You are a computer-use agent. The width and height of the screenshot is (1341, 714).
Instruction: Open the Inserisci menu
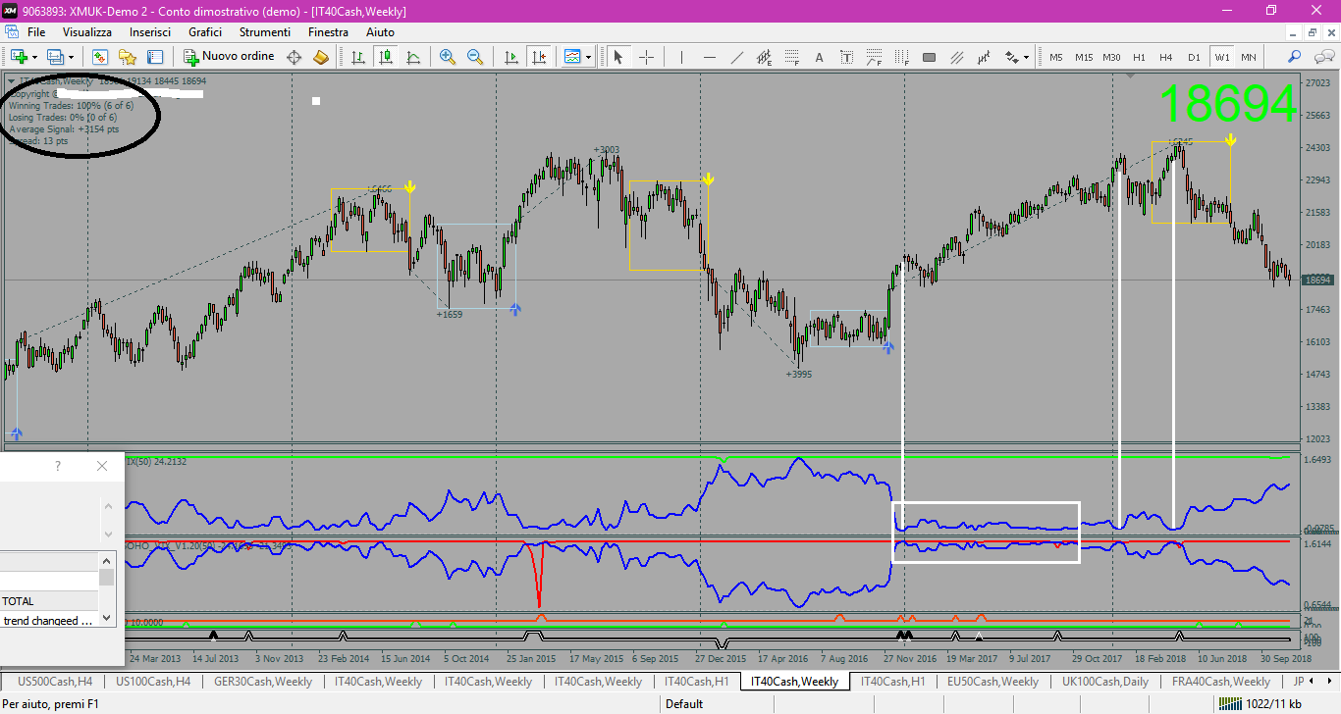[x=150, y=32]
